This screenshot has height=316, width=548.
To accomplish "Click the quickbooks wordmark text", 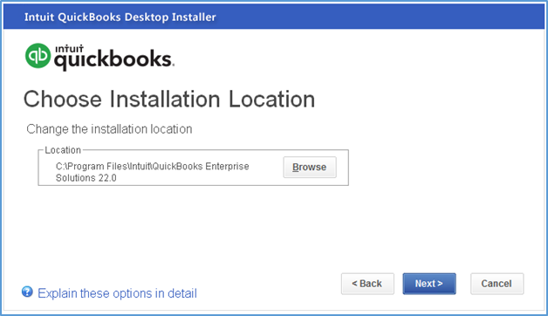I will coord(114,60).
